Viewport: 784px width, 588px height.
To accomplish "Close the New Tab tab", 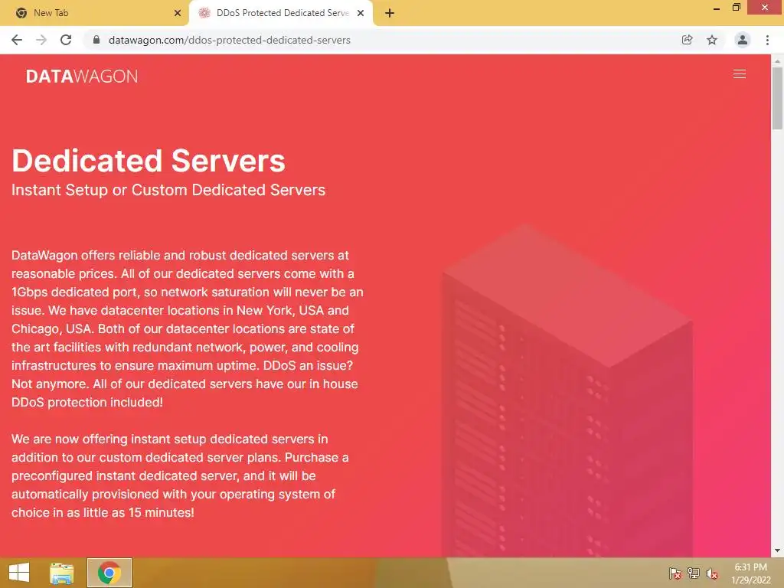I will click(x=178, y=13).
